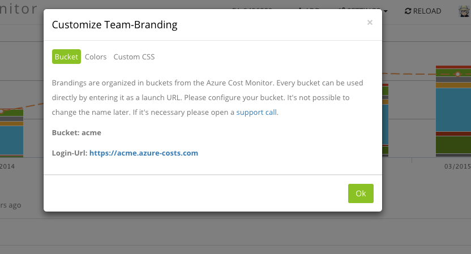
Task: Click the blue segment of the 2014 bar
Action: 11,139
